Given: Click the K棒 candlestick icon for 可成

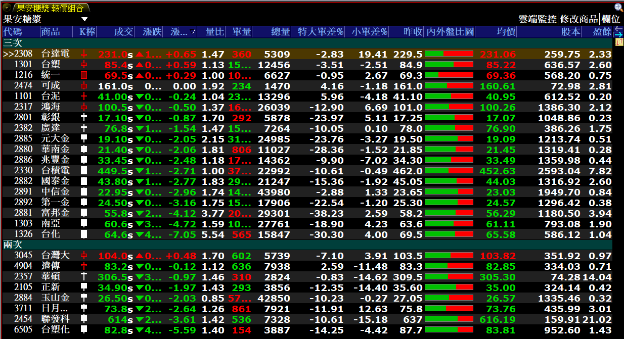Looking at the screenshot, I should tap(84, 86).
